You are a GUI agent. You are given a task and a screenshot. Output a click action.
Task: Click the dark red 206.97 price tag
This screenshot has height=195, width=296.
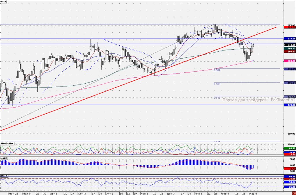pos(290,51)
